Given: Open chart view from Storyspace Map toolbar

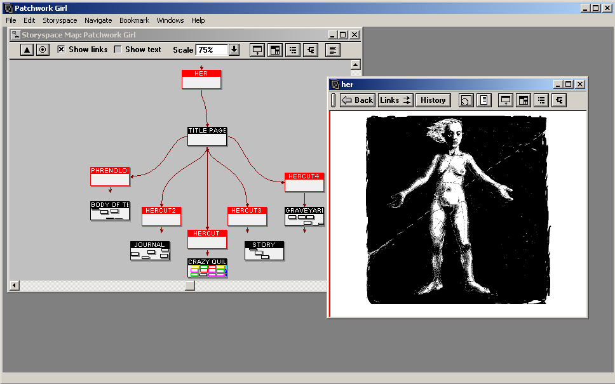Looking at the screenshot, I should 275,50.
